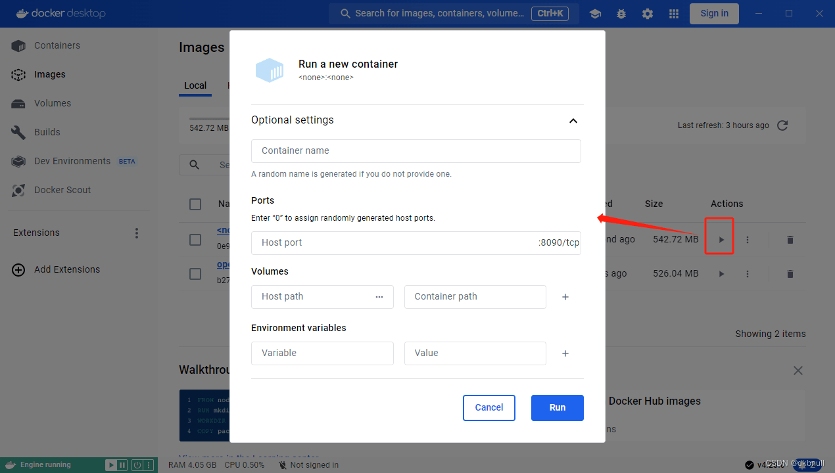Click the engine power button in status bar
This screenshot has height=473, width=835.
pyautogui.click(x=137, y=465)
